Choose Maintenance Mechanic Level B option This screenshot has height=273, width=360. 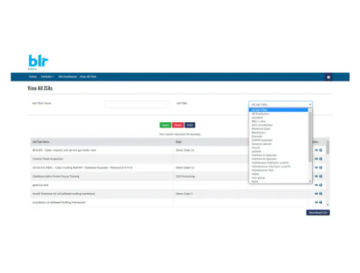point(271,166)
